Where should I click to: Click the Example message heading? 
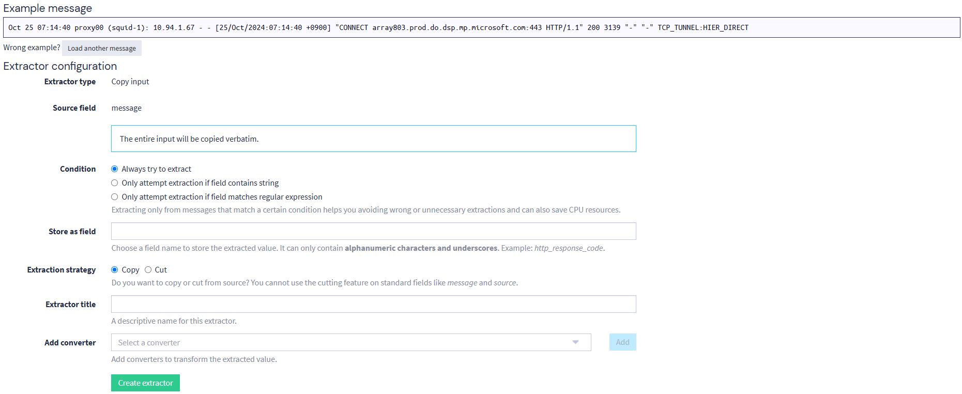click(48, 8)
